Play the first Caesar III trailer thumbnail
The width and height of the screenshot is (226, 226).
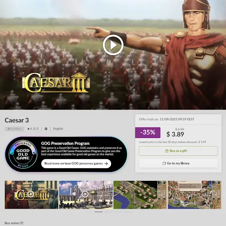[x=31, y=195]
